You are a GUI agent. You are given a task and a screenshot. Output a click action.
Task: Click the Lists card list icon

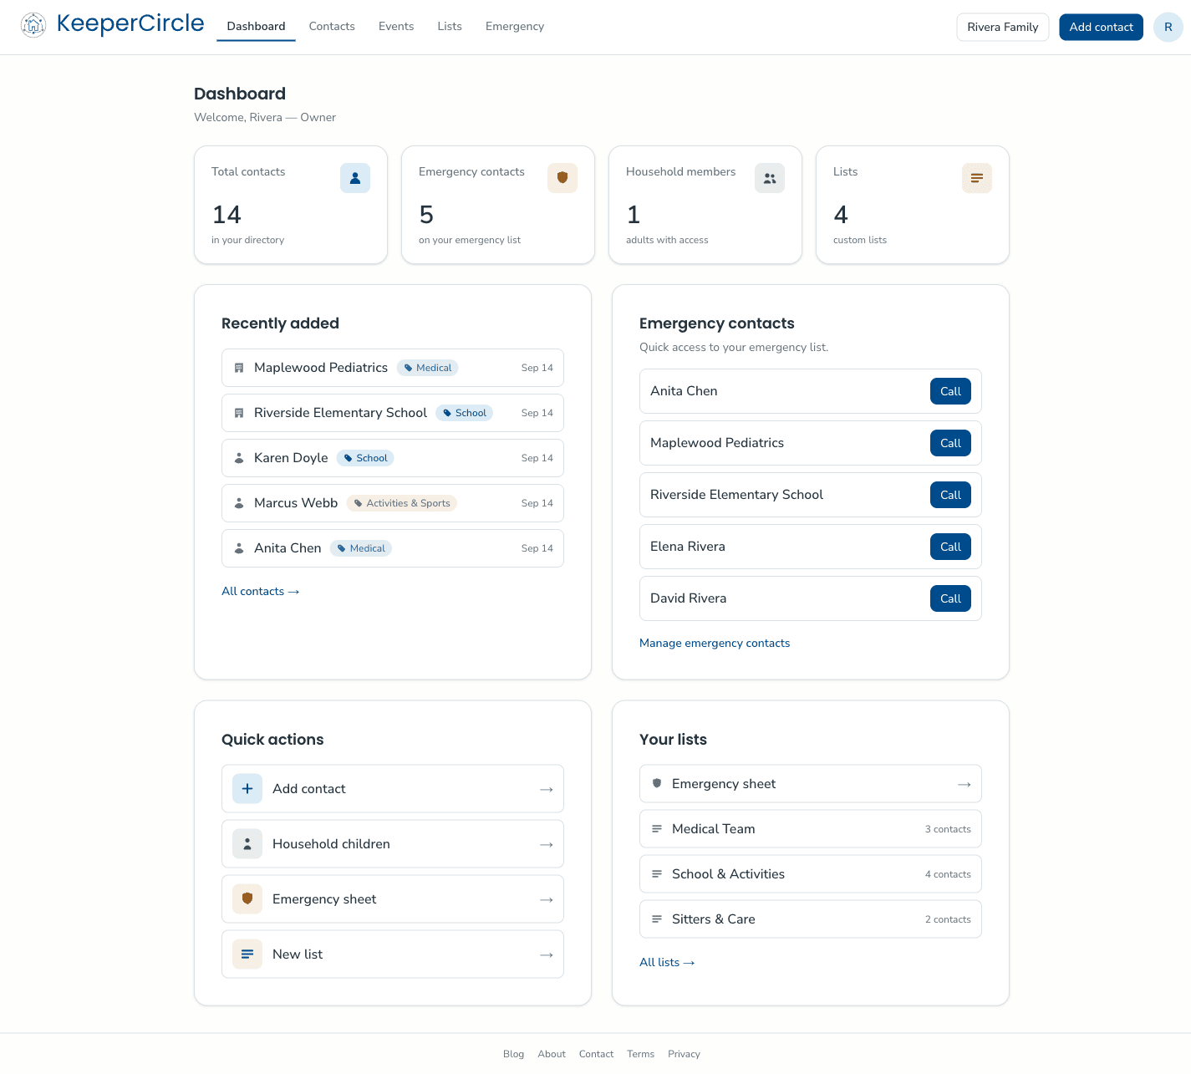977,178
